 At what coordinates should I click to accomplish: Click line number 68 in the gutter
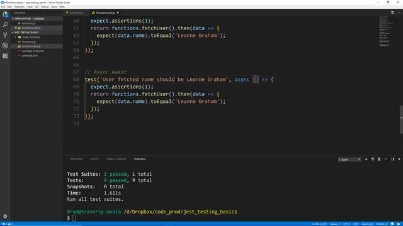76,80
